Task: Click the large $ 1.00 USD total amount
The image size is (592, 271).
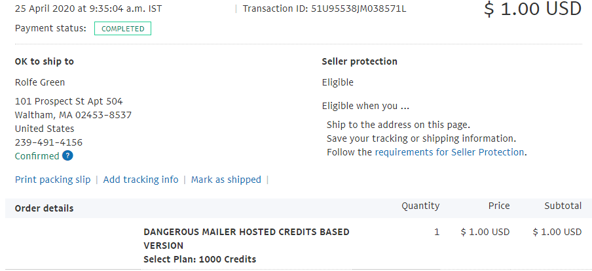Action: pyautogui.click(x=532, y=9)
